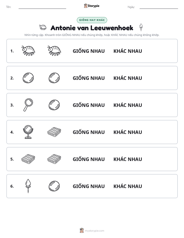Click the bug icon beside the title
This screenshot has width=184, height=238.
[43, 27]
